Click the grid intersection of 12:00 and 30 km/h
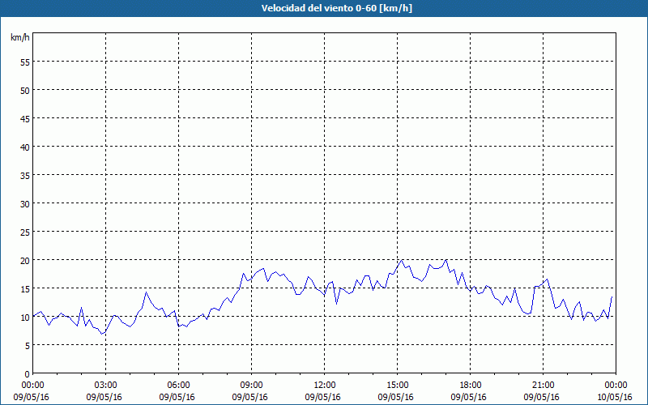 tap(325, 203)
